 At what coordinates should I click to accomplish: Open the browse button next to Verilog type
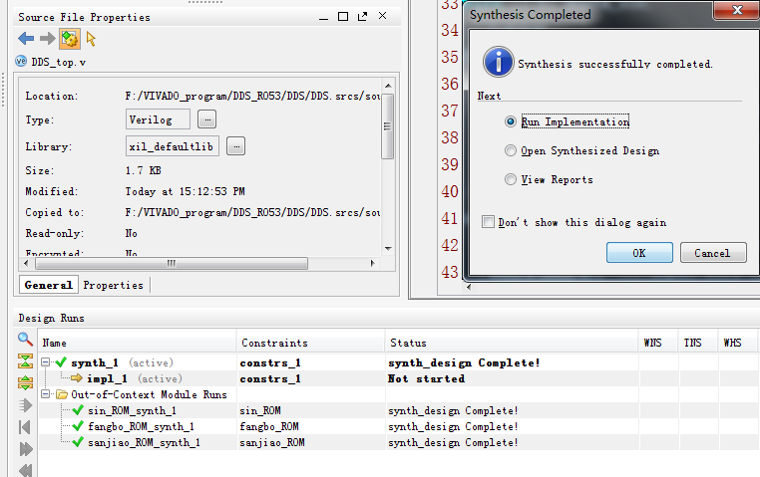[x=206, y=119]
